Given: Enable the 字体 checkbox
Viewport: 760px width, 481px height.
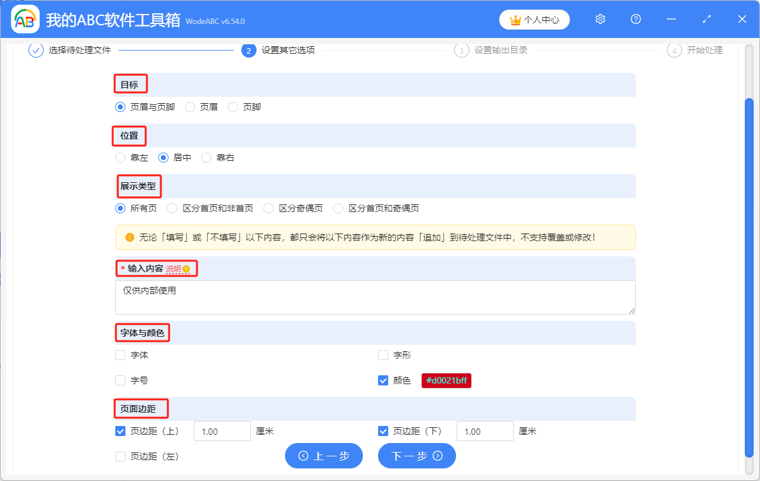Looking at the screenshot, I should [120, 355].
